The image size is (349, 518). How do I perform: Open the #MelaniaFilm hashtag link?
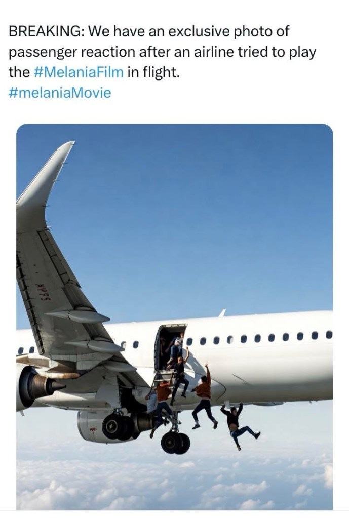tap(79, 72)
